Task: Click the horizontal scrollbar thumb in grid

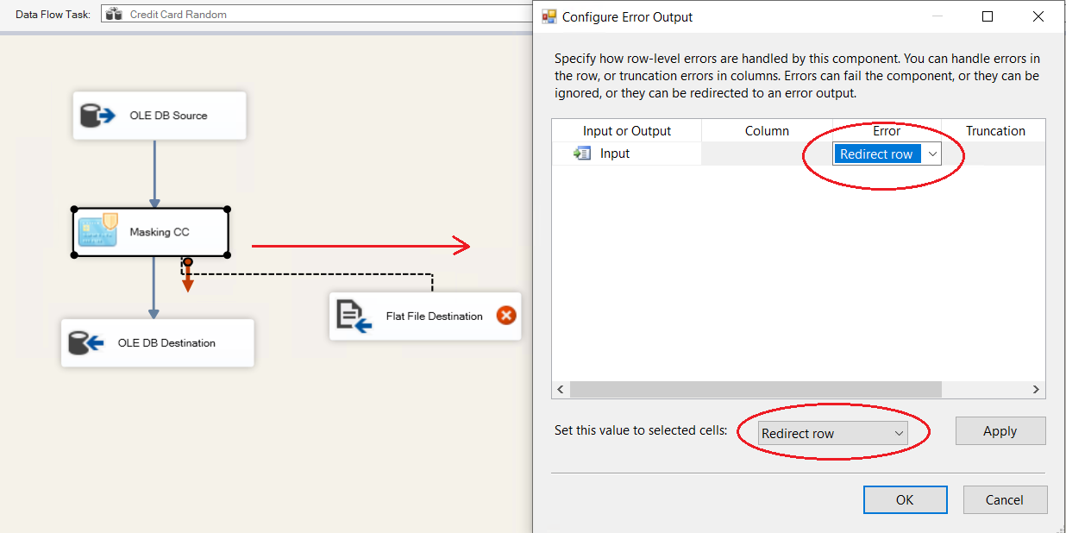Action: click(755, 390)
